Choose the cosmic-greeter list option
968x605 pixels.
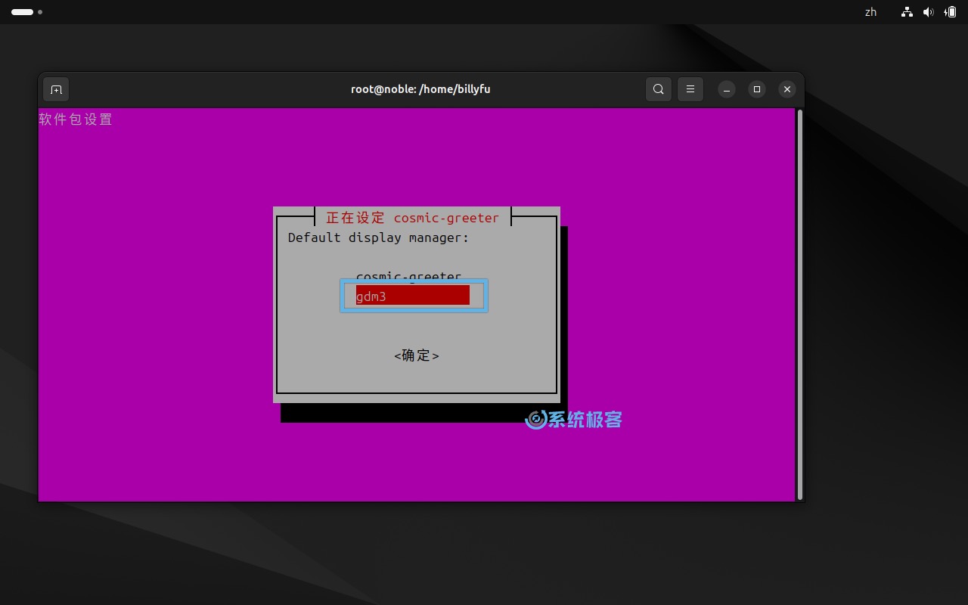pos(408,277)
